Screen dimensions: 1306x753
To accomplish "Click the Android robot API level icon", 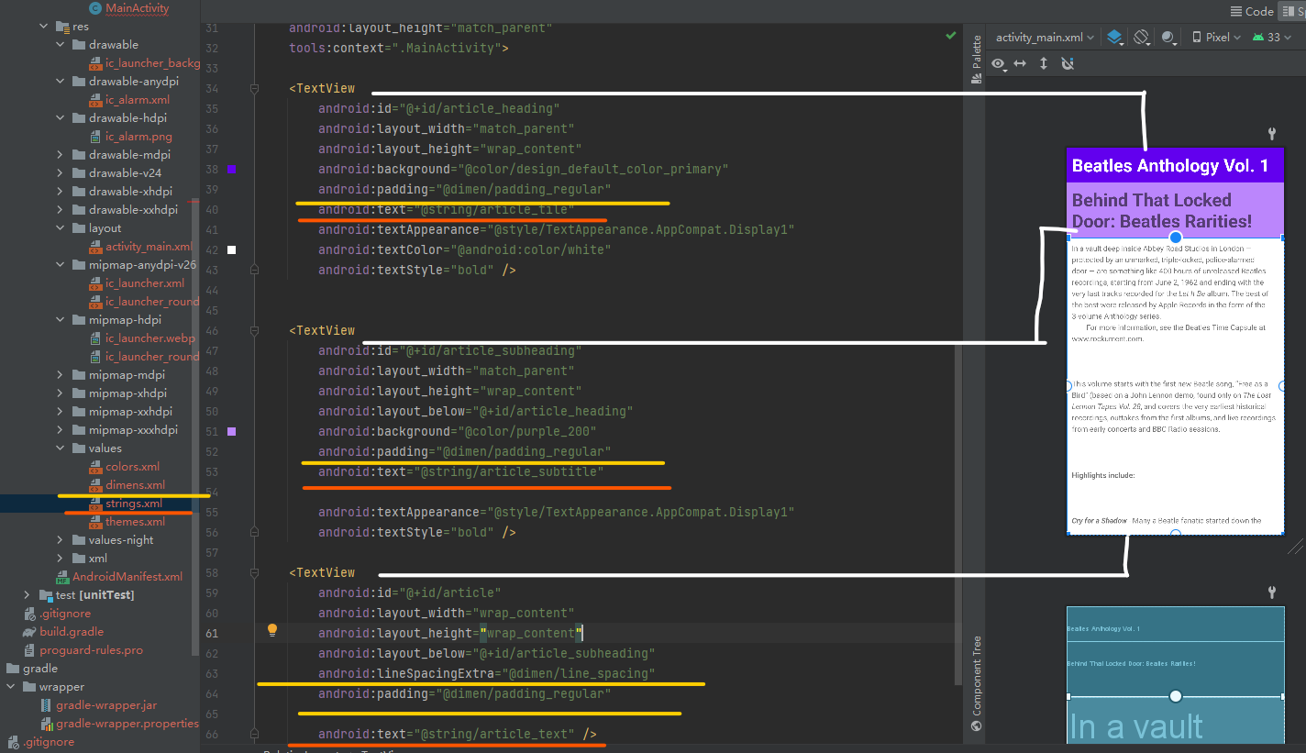I will [x=1257, y=38].
